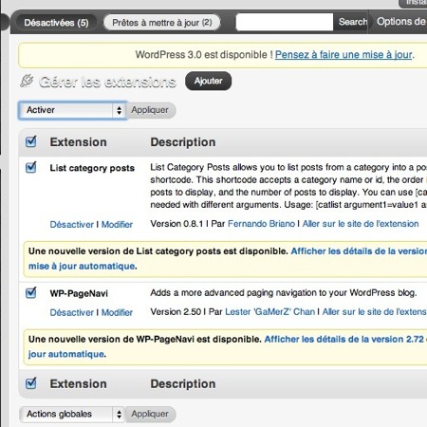Open the Fernando Briano author link
The height and width of the screenshot is (427, 427).
pos(261,224)
